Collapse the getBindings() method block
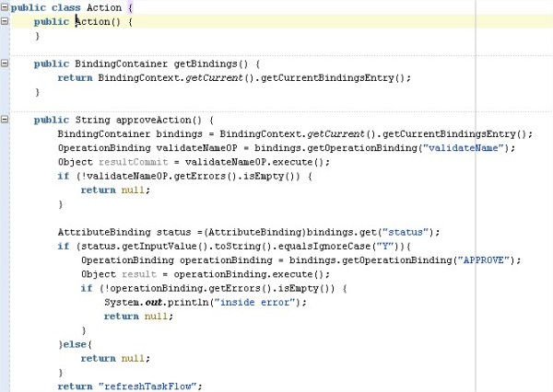The image size is (553, 392). point(5,63)
